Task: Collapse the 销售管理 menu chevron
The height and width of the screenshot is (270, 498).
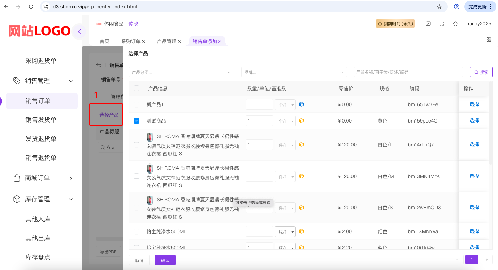Action: [x=71, y=81]
